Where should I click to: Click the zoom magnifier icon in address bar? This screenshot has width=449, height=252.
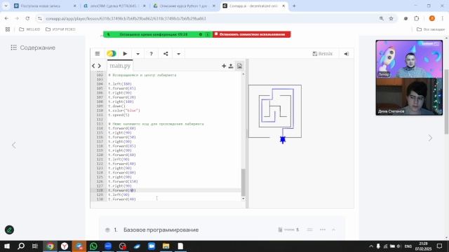pyautogui.click(x=381, y=18)
